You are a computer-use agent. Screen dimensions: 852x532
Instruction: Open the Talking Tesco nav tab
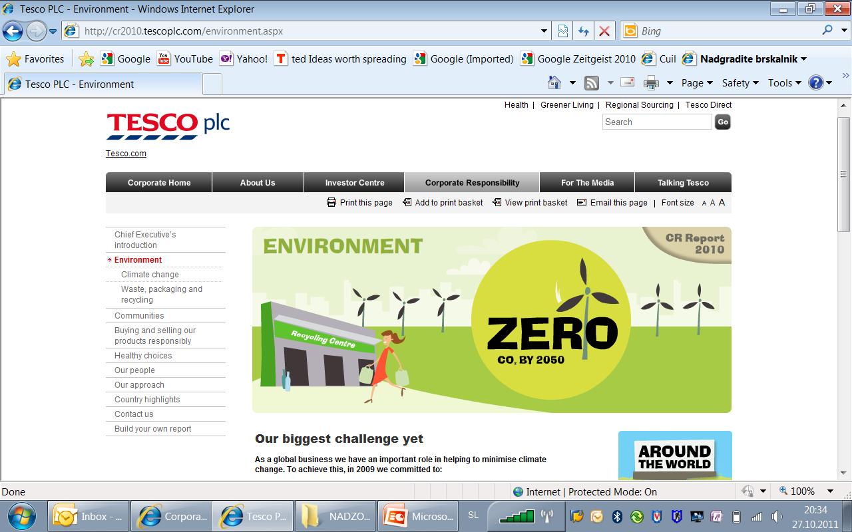(x=683, y=183)
